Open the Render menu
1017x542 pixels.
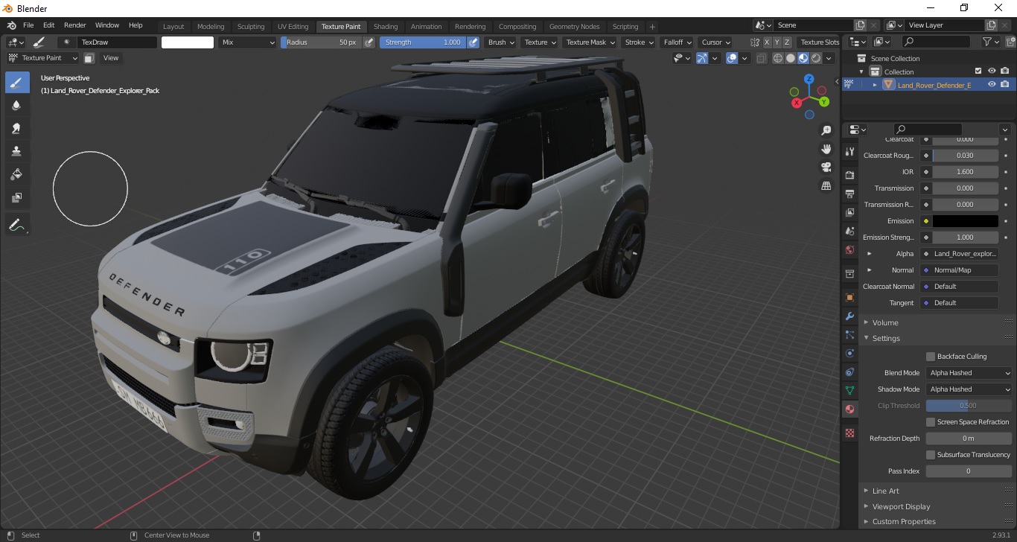pos(75,25)
